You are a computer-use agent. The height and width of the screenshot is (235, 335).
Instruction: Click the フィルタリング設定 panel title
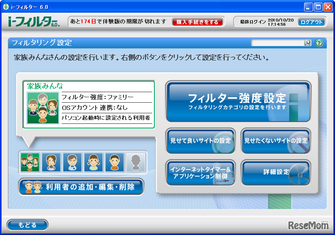(41, 43)
